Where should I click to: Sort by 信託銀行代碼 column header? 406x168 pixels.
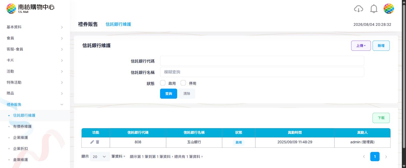point(138,132)
